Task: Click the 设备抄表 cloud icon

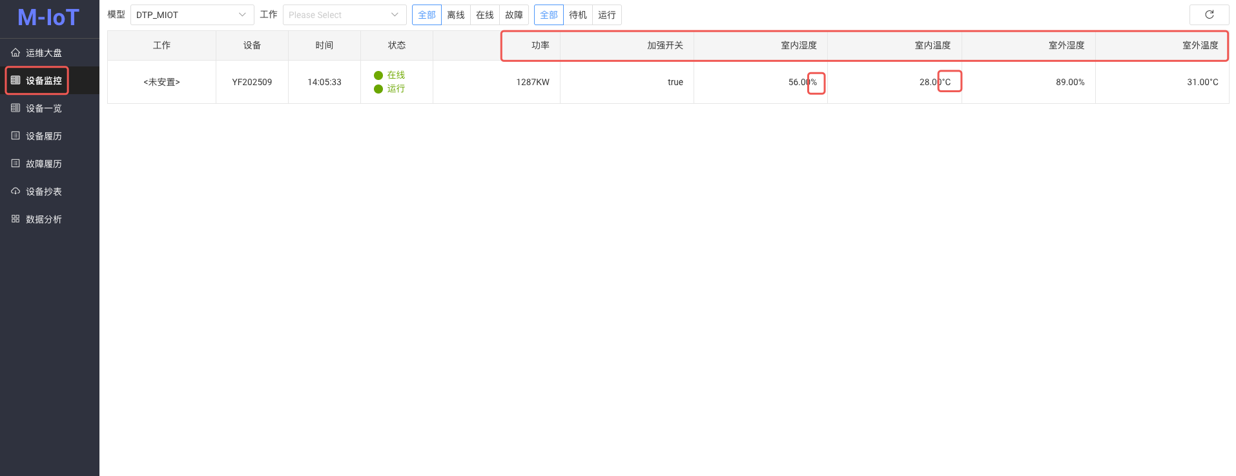Action: click(x=15, y=192)
